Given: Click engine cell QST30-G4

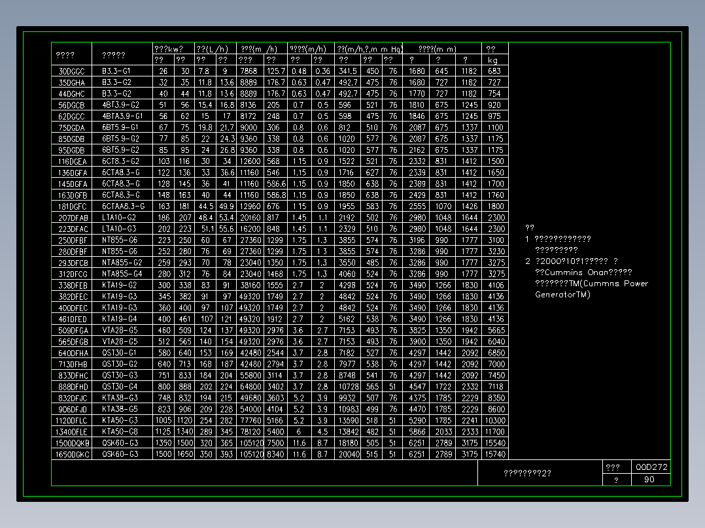Looking at the screenshot, I should pyautogui.click(x=122, y=386).
